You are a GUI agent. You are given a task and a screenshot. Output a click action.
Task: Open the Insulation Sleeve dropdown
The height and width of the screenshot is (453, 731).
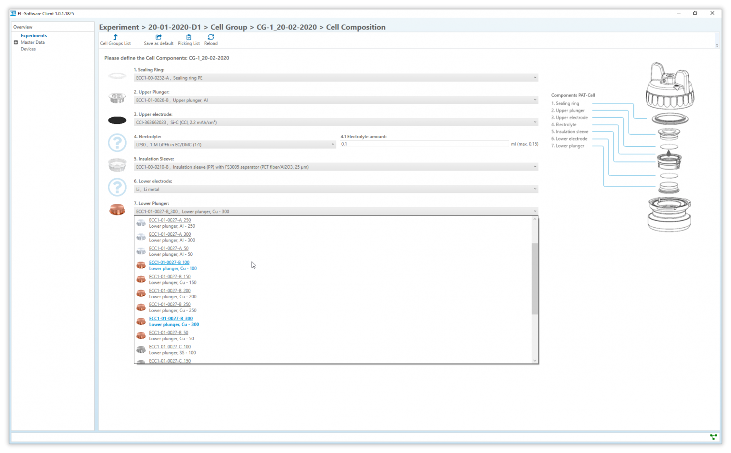point(336,167)
